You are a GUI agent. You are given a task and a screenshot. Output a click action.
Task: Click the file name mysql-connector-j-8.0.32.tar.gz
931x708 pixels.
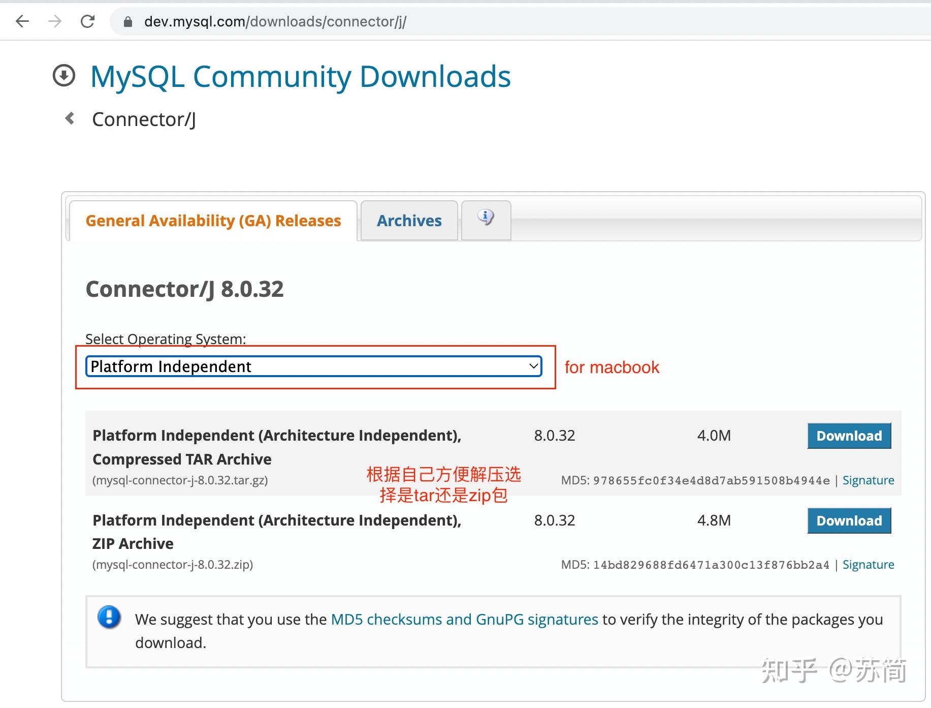[180, 480]
